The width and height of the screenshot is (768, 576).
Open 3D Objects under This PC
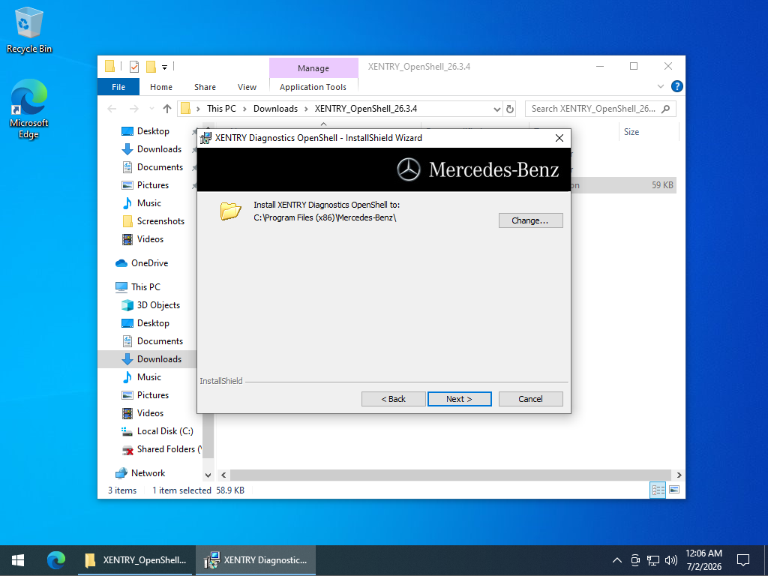coord(158,305)
